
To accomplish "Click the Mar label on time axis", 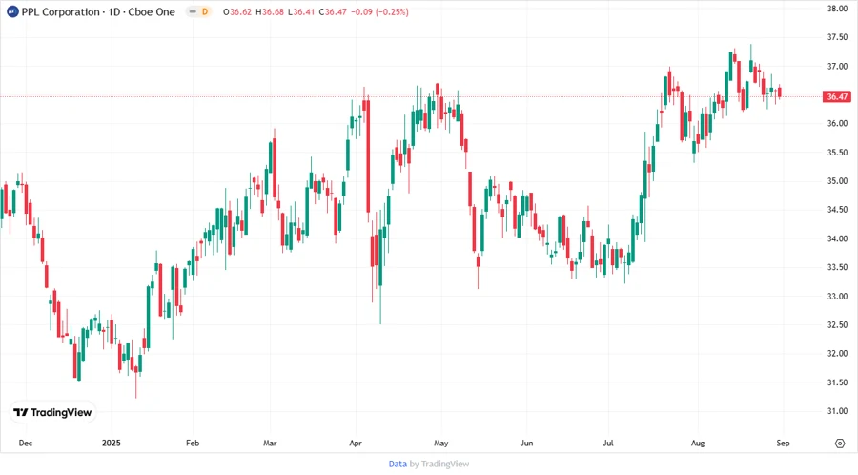I will (x=270, y=444).
